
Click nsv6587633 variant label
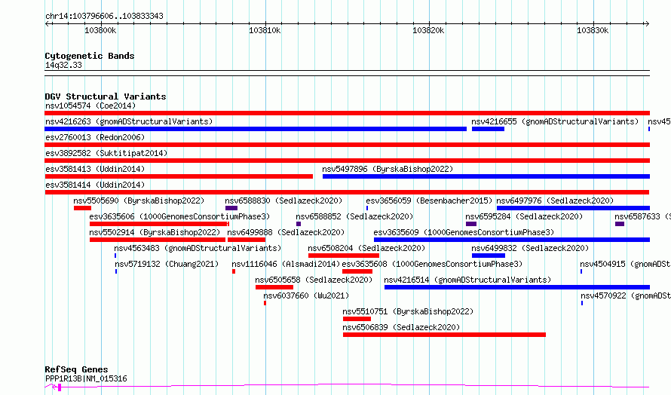(642, 216)
